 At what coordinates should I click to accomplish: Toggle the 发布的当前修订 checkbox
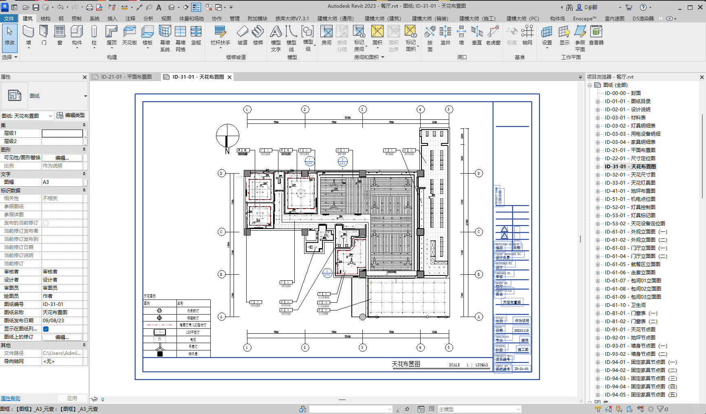click(46, 223)
